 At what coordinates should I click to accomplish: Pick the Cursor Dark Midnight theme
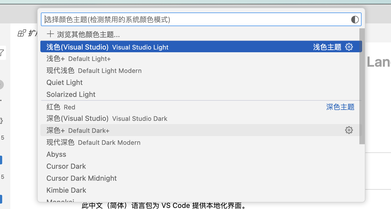[x=82, y=178]
